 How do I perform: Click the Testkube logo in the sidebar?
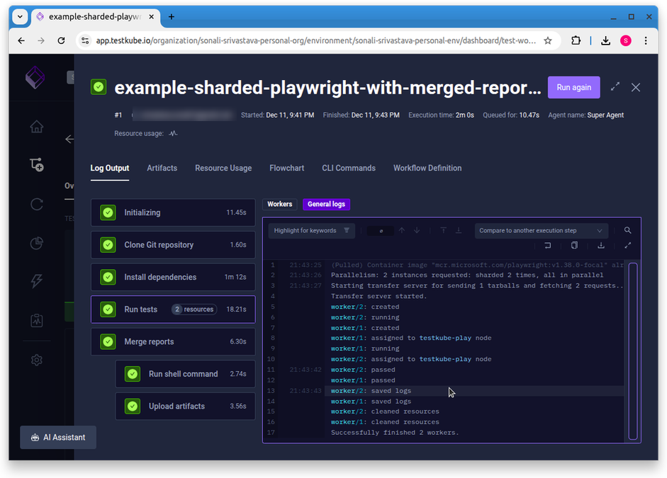[35, 77]
